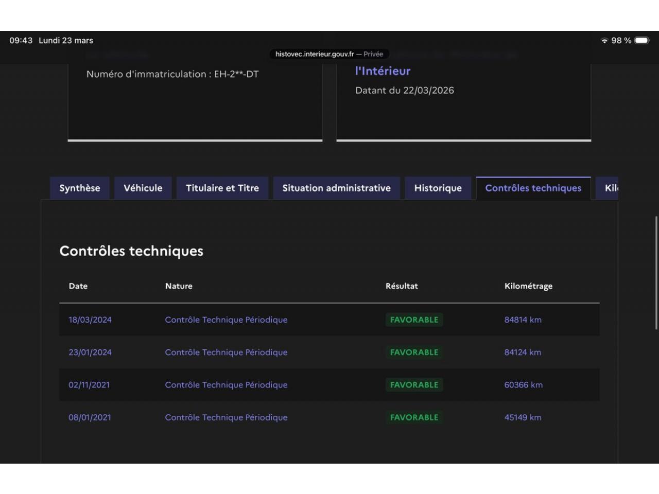
Task: Click the vertical page scrollbar
Action: tap(656, 273)
